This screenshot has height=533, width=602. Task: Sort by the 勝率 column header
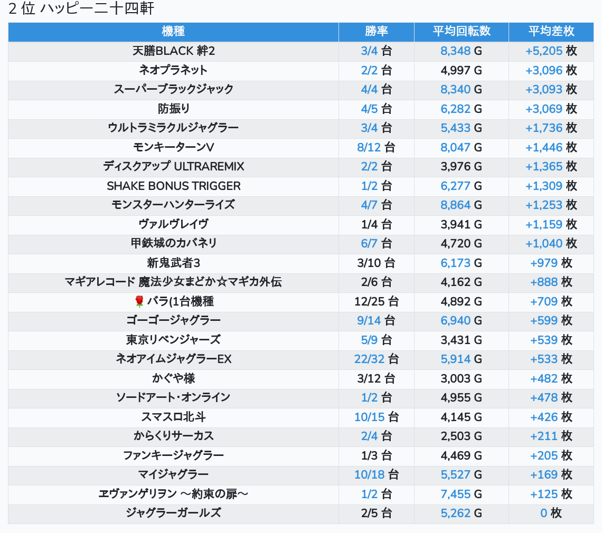[376, 32]
